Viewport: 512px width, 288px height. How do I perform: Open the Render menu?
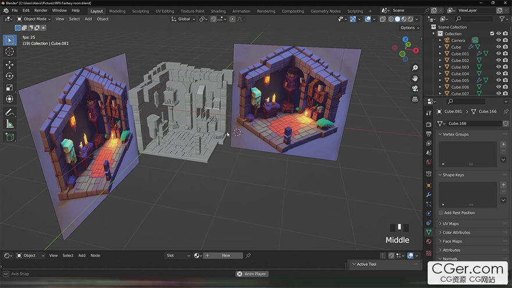41,10
